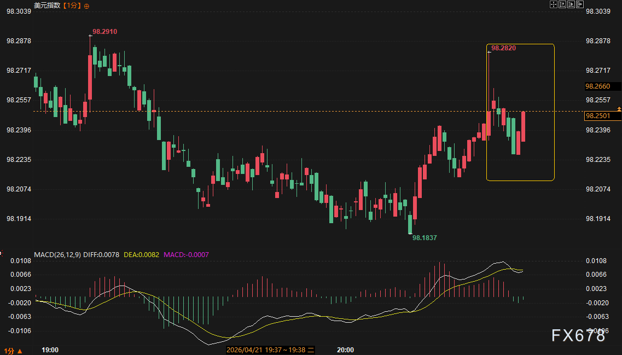Select the yellow DEA:0.0082 legend entry
The image size is (622, 355).
142,255
